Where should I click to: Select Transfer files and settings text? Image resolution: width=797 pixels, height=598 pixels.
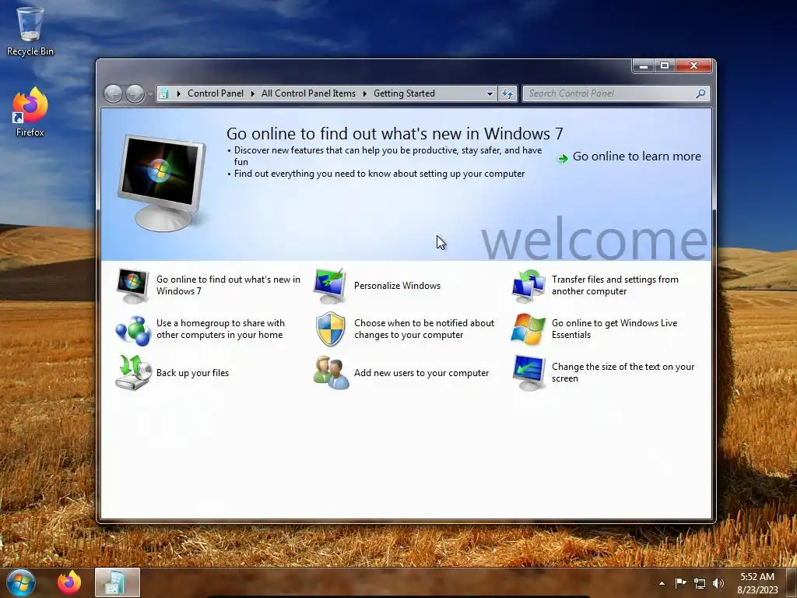[x=615, y=285]
